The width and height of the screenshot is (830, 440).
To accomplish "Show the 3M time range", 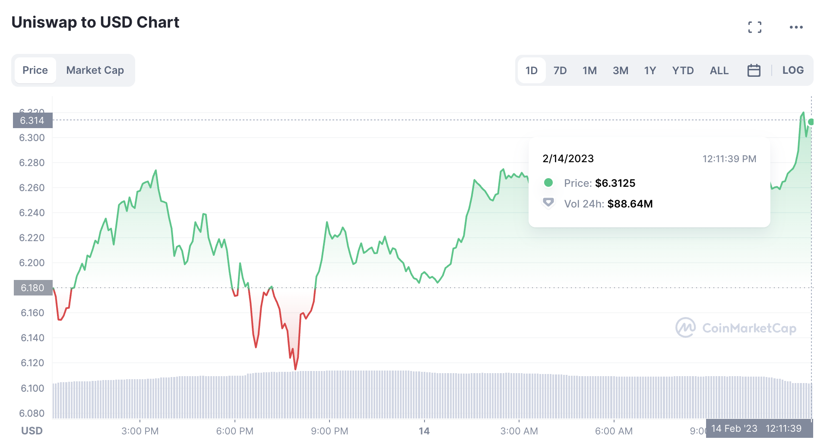I will point(620,70).
